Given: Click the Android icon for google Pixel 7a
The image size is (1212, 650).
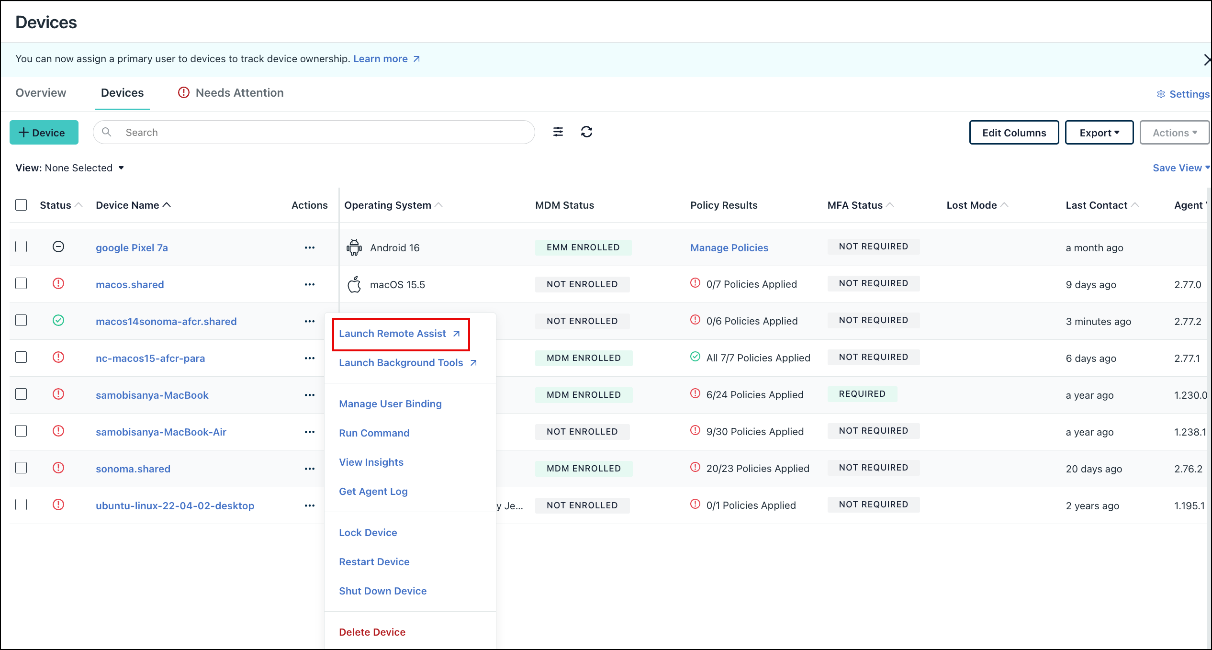Looking at the screenshot, I should coord(353,247).
